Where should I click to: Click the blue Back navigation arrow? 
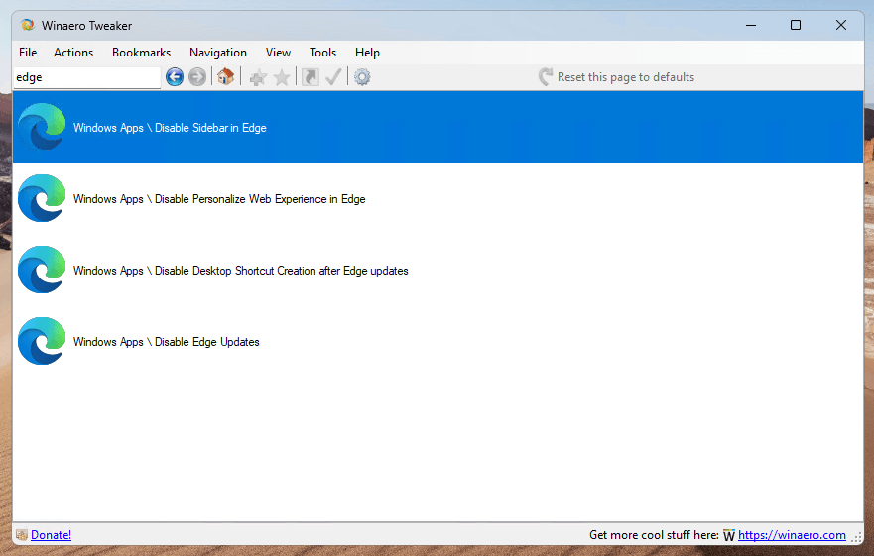tap(175, 77)
